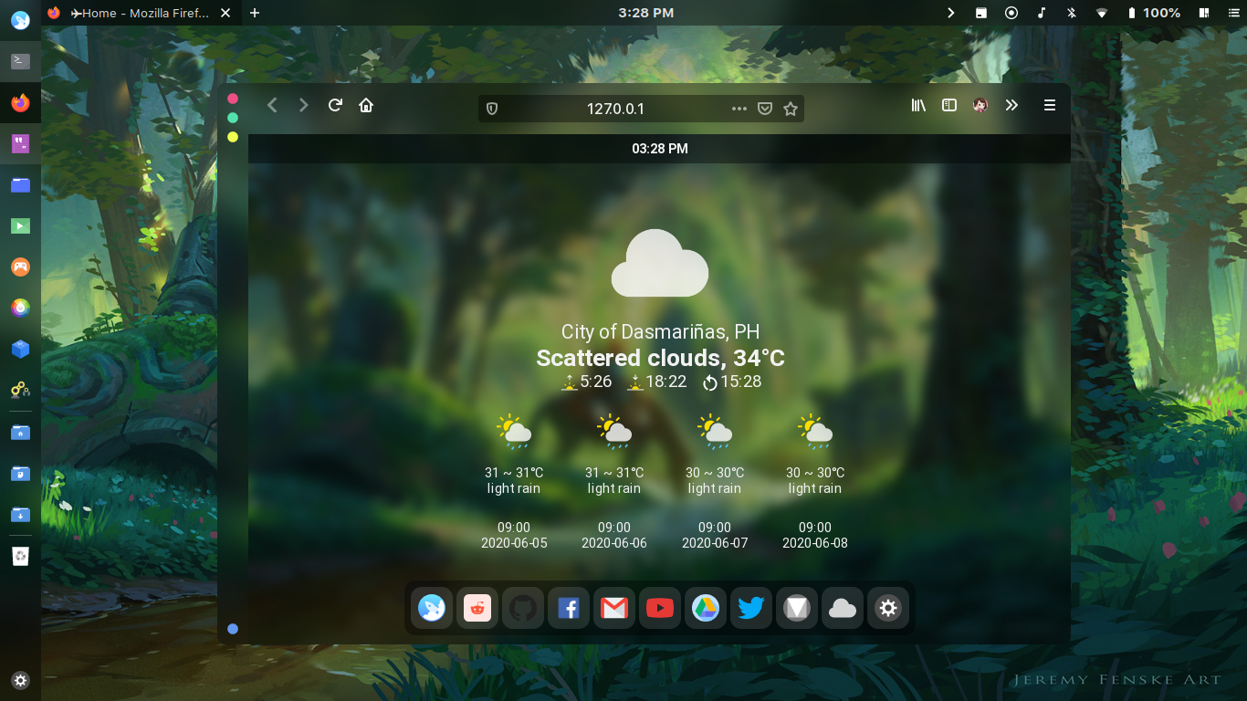Go back with the browser back arrow
The image size is (1247, 701).
pyautogui.click(x=272, y=106)
